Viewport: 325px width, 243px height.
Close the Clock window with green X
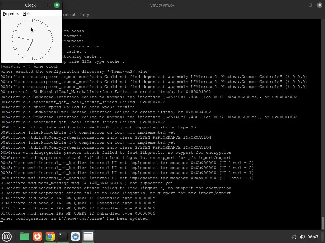pos(56,5)
